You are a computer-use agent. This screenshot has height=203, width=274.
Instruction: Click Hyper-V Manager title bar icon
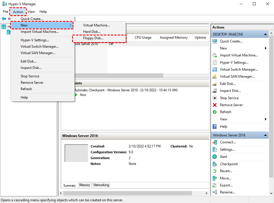click(x=4, y=4)
